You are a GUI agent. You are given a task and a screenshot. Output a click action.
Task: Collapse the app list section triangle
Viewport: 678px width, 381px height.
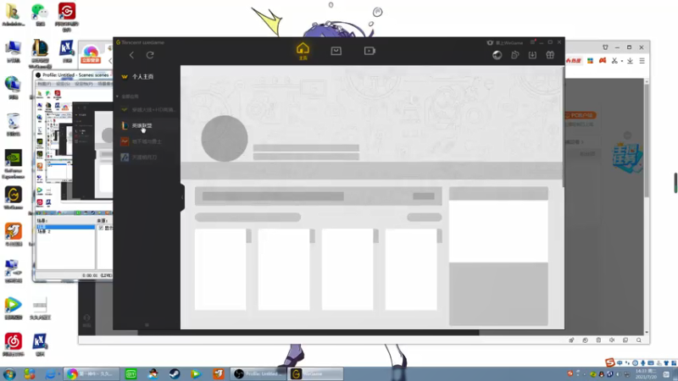tap(117, 97)
